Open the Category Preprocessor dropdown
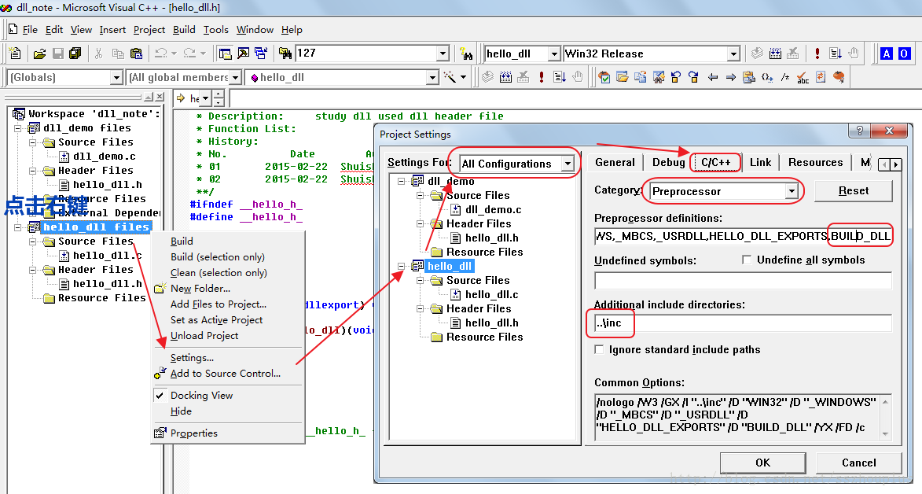 792,191
